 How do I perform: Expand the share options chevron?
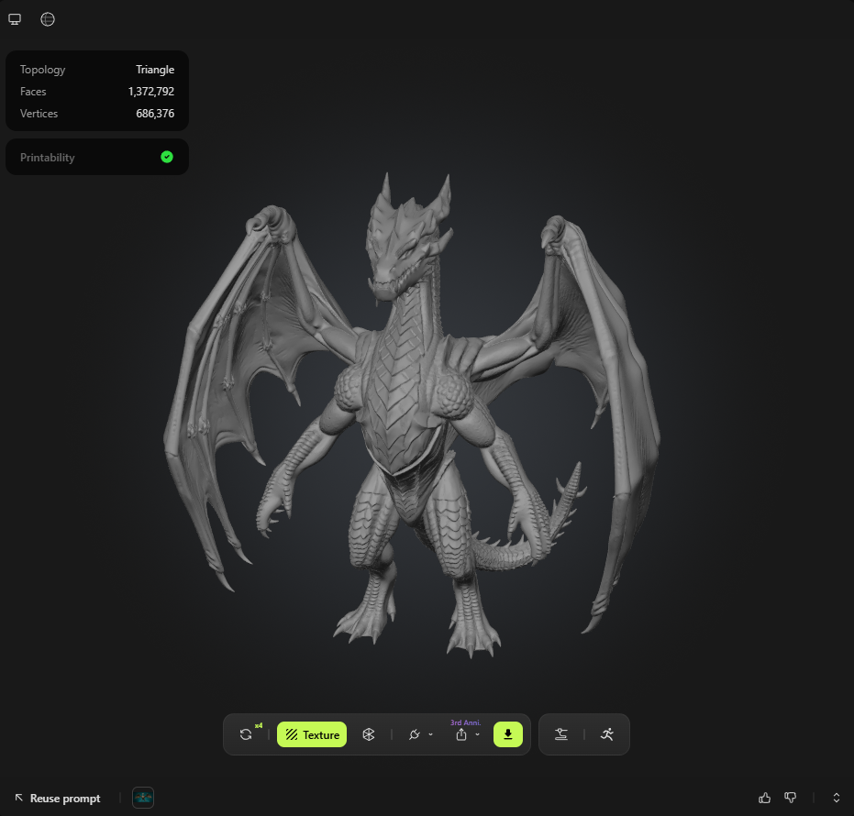478,734
